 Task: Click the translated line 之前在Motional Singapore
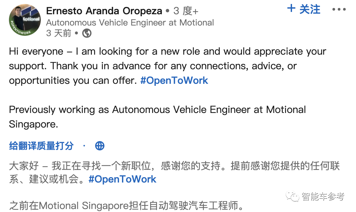click(x=126, y=206)
